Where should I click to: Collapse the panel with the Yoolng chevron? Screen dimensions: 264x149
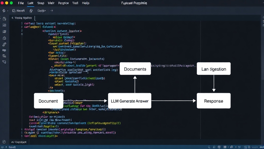click(x=12, y=18)
